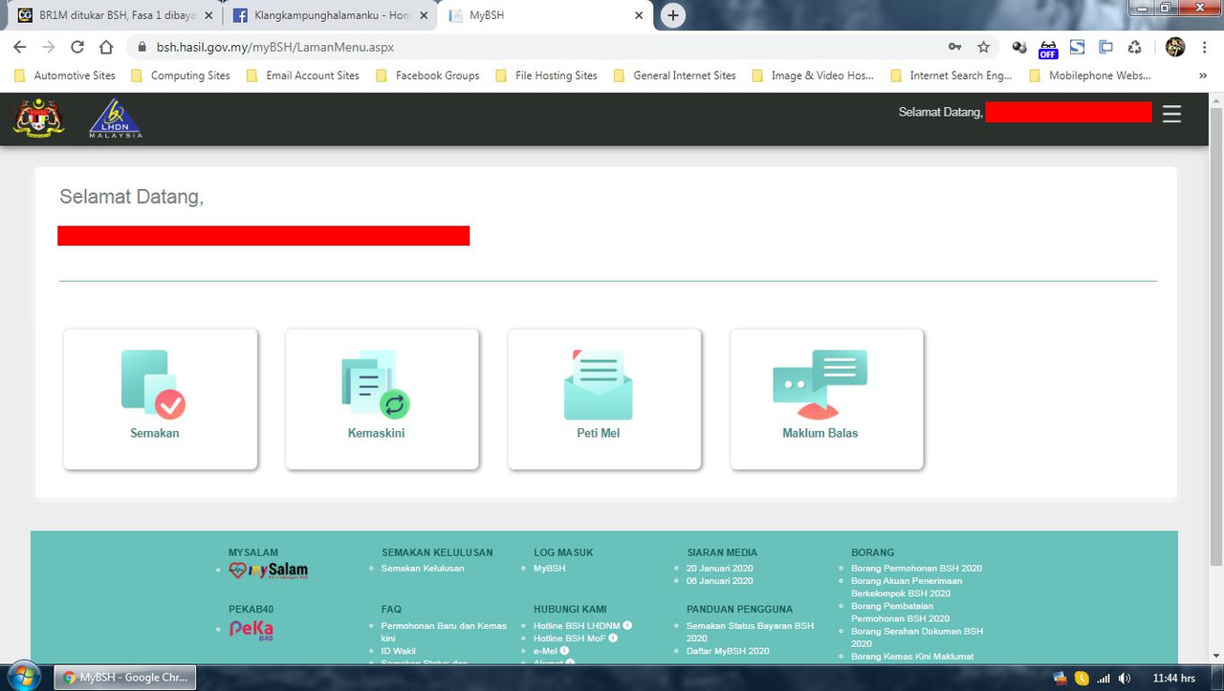Close the Klangkampunghalamanku tab

[424, 15]
